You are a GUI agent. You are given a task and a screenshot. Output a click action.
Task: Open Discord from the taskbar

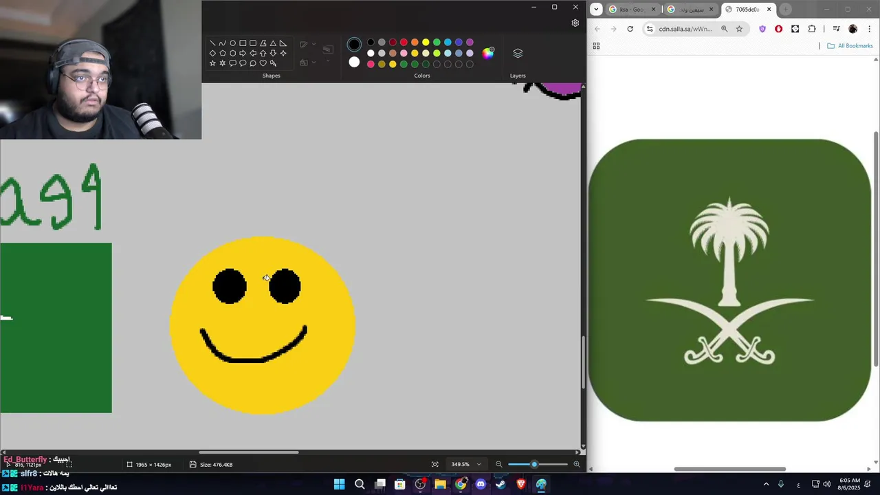481,484
